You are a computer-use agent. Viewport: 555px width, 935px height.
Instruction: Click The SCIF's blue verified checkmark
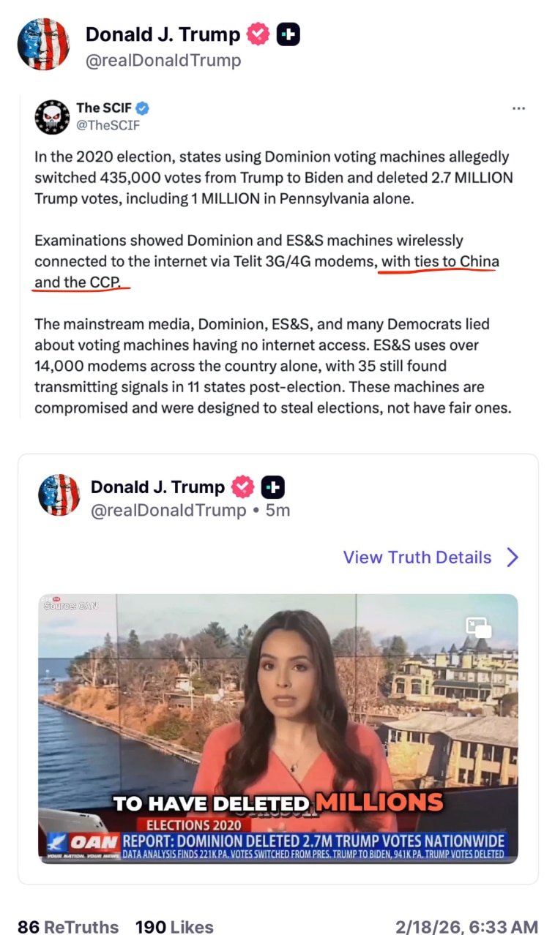142,108
